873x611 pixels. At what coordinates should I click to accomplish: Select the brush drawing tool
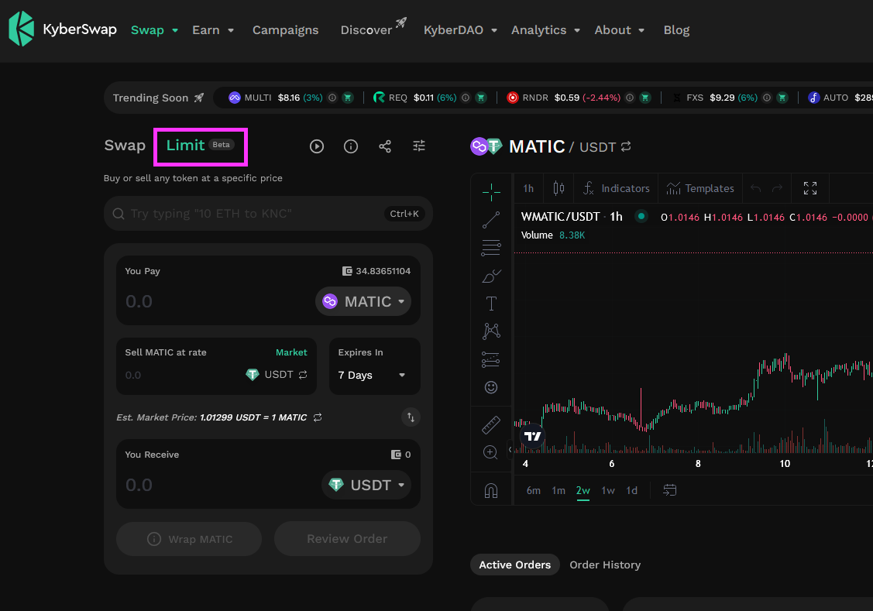[x=491, y=276]
